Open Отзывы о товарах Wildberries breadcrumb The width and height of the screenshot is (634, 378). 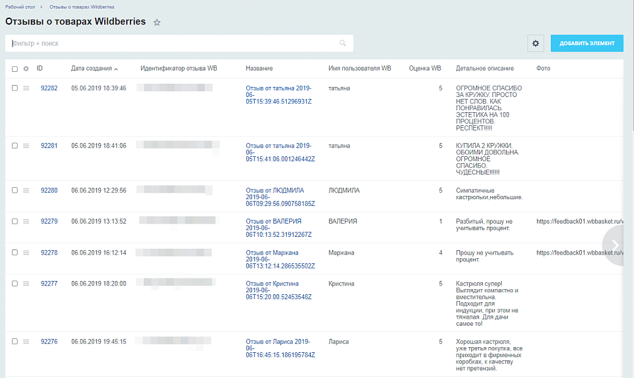pos(81,7)
